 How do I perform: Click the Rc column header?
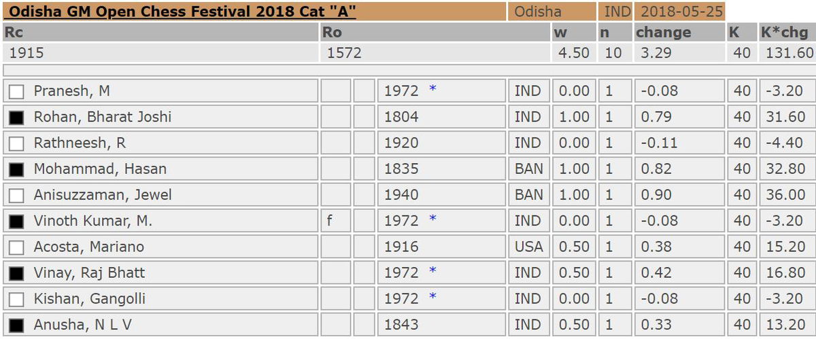[14, 32]
